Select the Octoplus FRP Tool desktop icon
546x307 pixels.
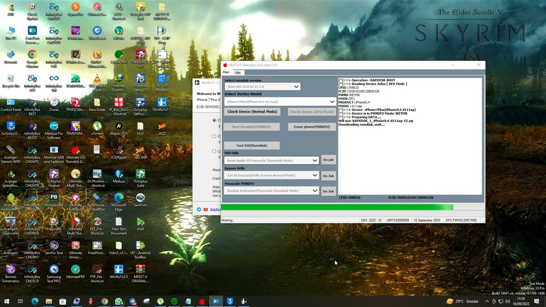(140, 11)
